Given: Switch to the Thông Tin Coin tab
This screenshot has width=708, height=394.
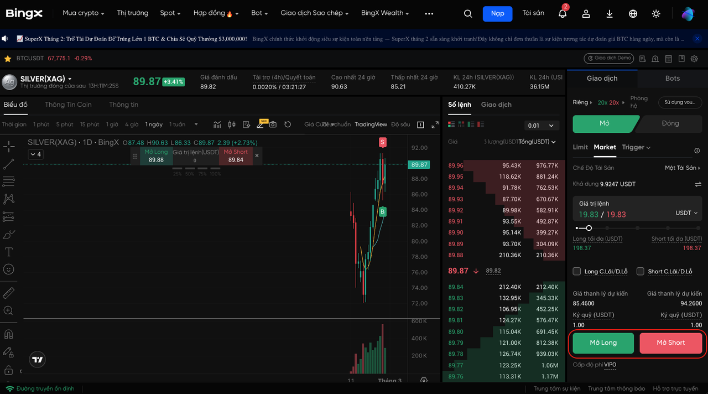Looking at the screenshot, I should 68,105.
